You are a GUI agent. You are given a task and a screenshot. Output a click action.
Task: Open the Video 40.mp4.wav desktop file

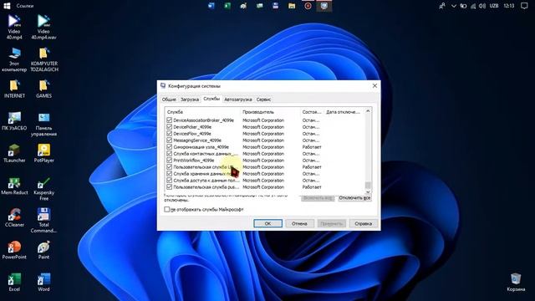click(x=43, y=27)
